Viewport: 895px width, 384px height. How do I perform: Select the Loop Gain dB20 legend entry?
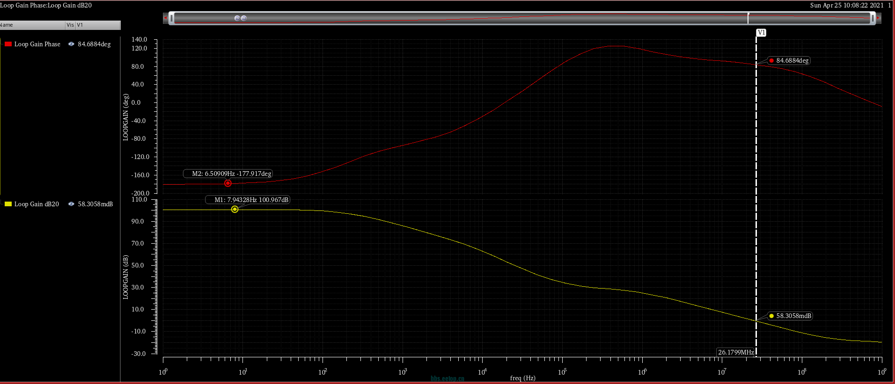(x=37, y=204)
